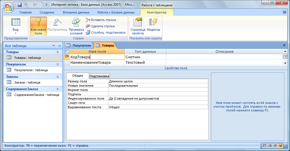Click Размер поля value Длинное целое
The image size is (290, 151).
pos(158,81)
